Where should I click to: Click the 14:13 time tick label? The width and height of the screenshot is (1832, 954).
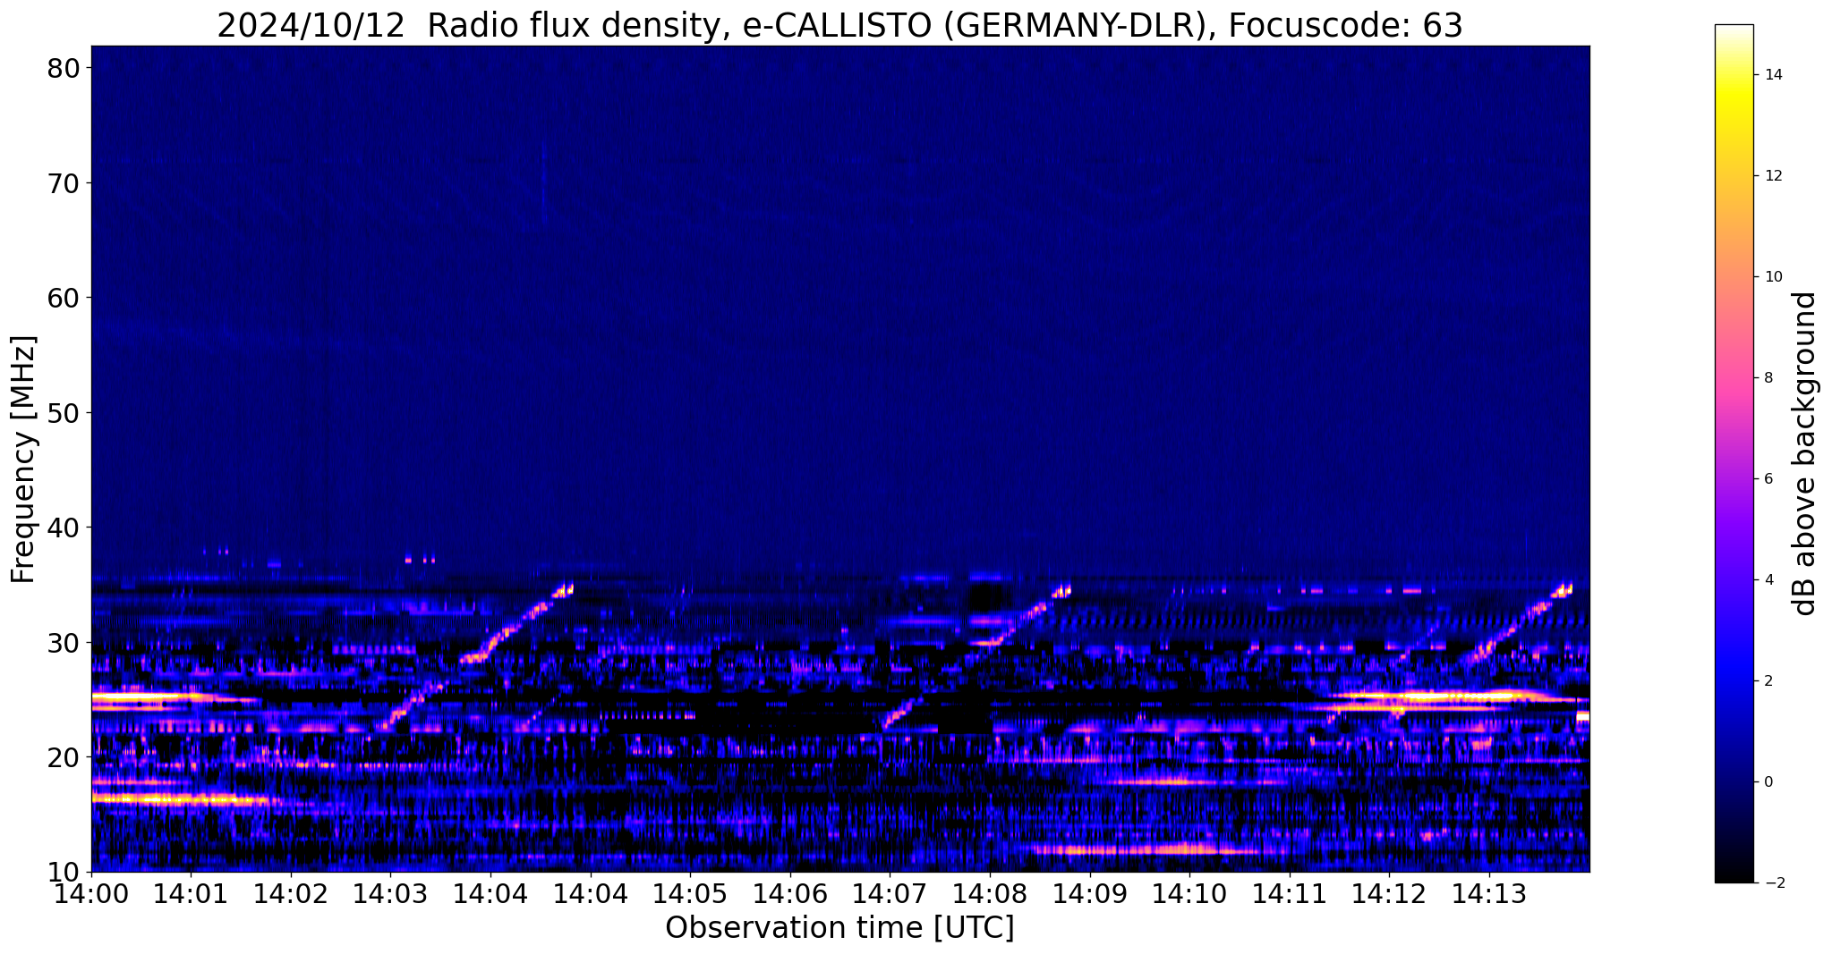coord(1490,893)
